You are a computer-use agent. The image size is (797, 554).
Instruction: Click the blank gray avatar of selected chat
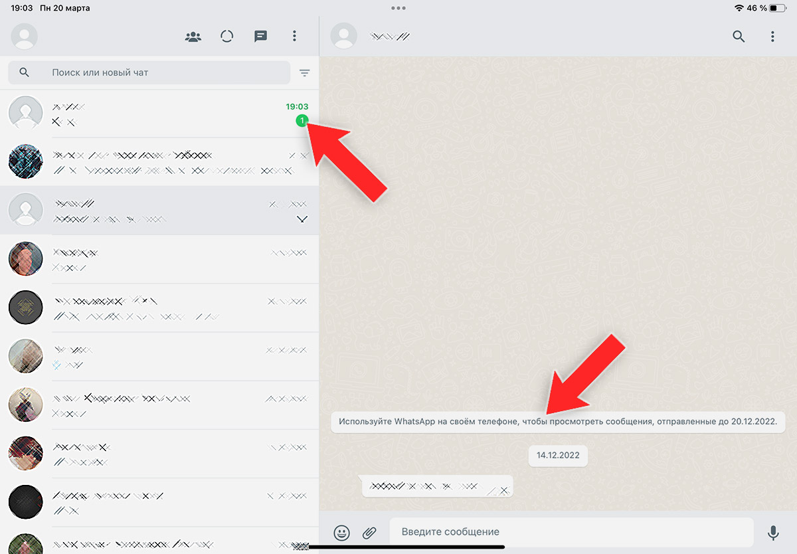[25, 211]
